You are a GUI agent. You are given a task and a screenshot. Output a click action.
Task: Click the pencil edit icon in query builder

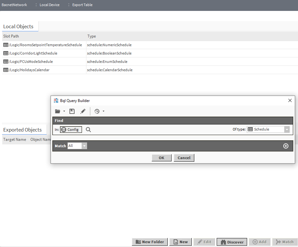click(83, 111)
